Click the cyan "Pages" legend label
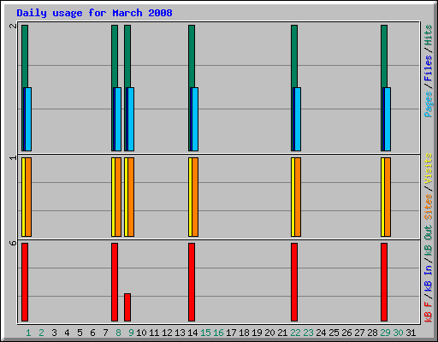438x342 pixels. 429,104
